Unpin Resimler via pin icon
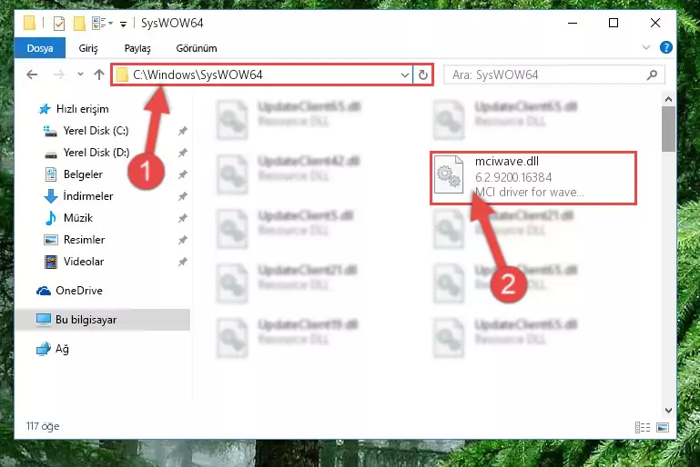 183,240
